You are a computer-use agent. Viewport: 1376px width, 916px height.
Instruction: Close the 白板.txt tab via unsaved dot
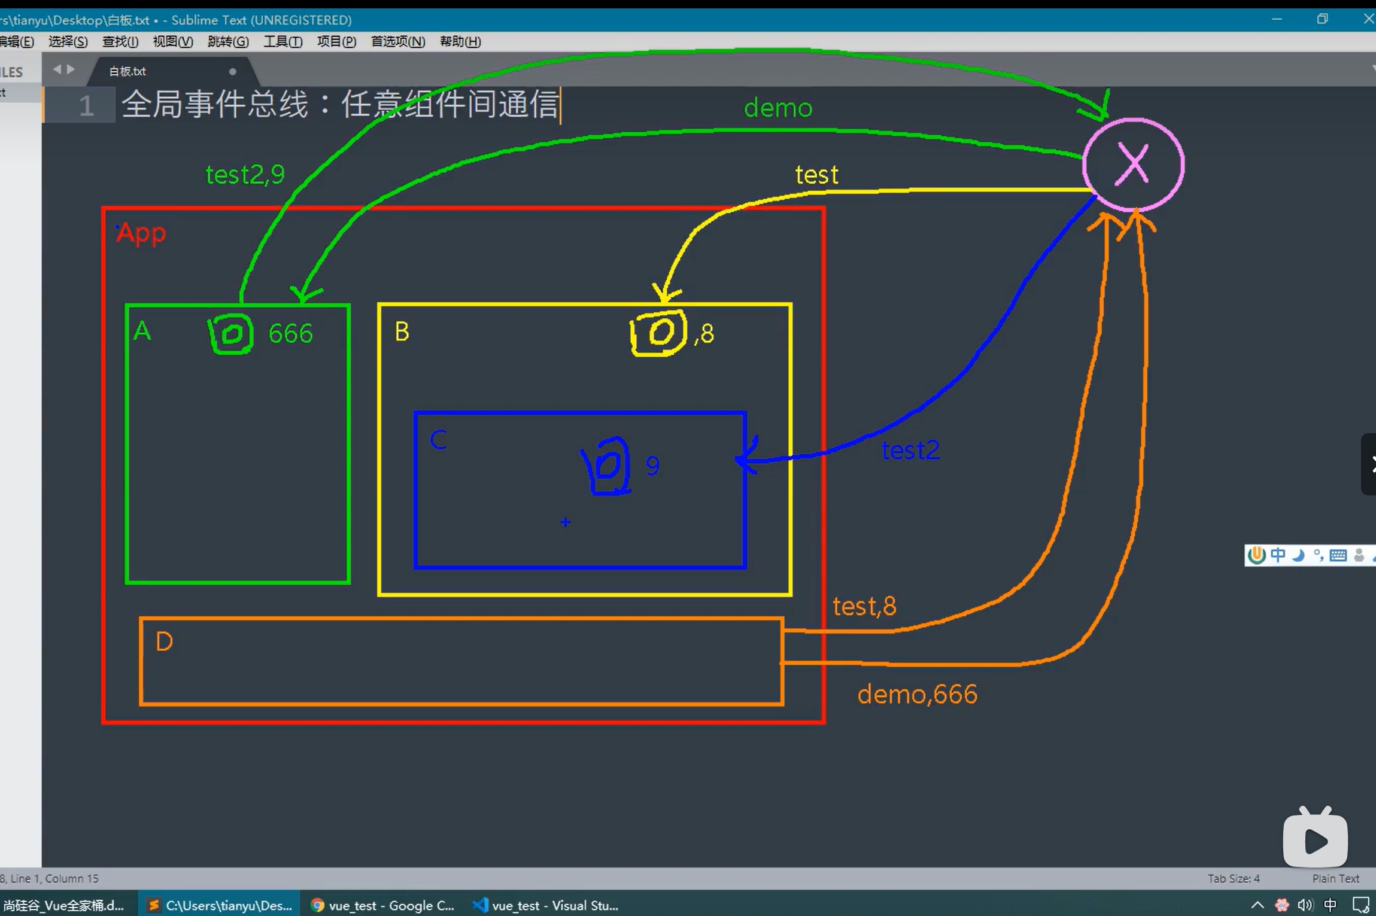[232, 71]
